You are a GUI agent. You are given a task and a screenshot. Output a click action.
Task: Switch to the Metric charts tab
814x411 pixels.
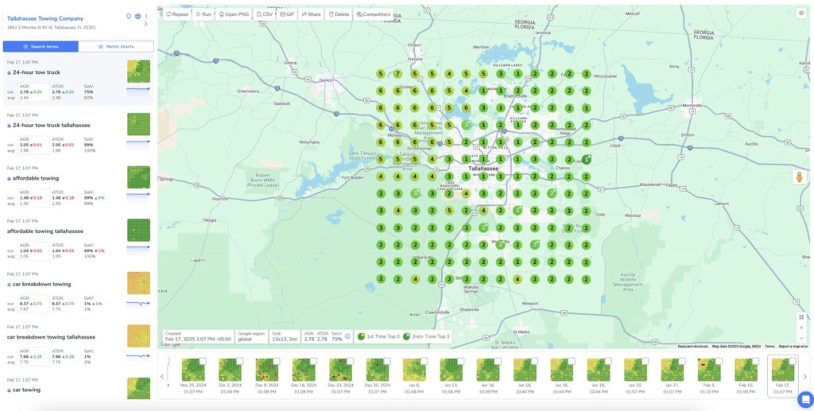coord(116,47)
